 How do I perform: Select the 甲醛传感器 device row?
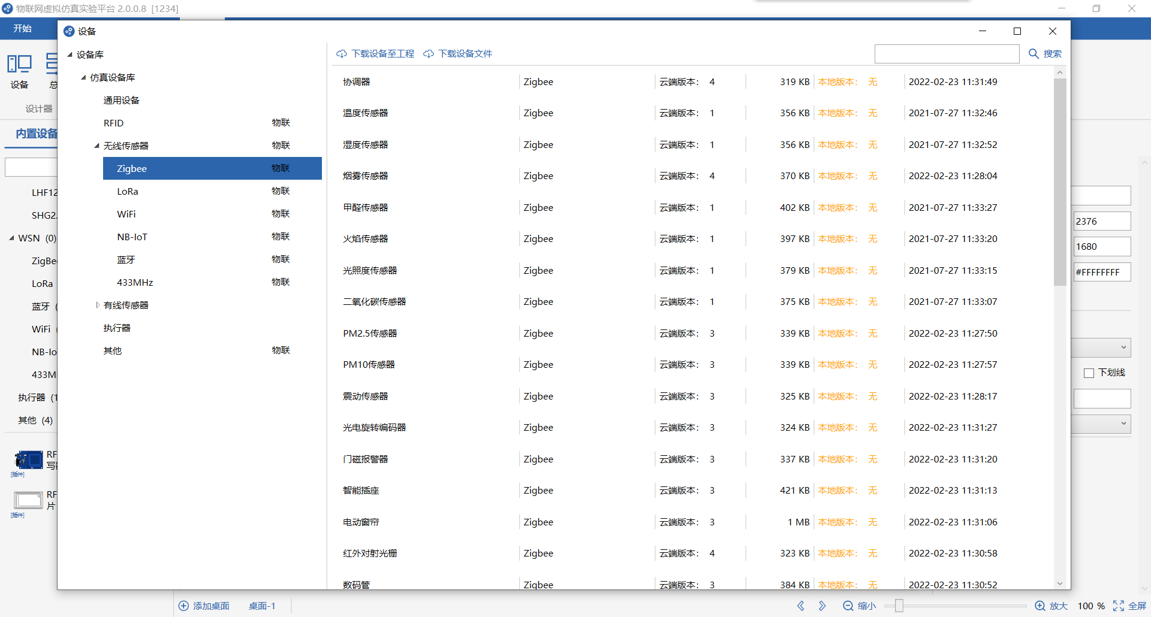pyautogui.click(x=692, y=208)
